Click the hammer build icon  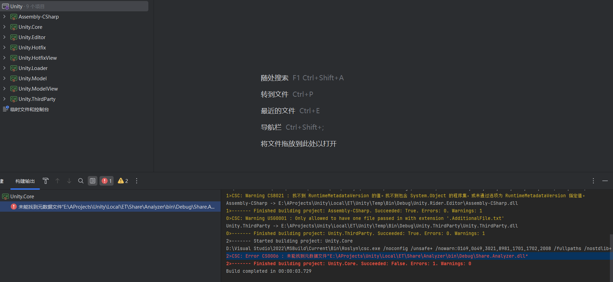[x=45, y=181]
